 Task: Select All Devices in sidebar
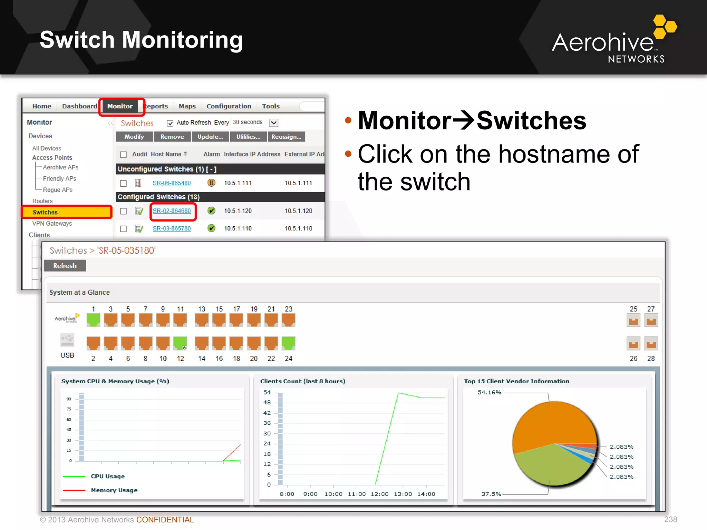point(47,148)
